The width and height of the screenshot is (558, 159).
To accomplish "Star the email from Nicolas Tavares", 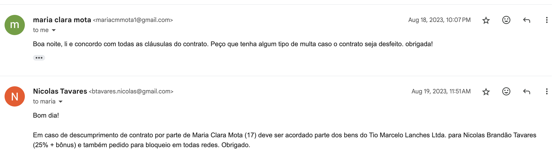I will tap(486, 92).
